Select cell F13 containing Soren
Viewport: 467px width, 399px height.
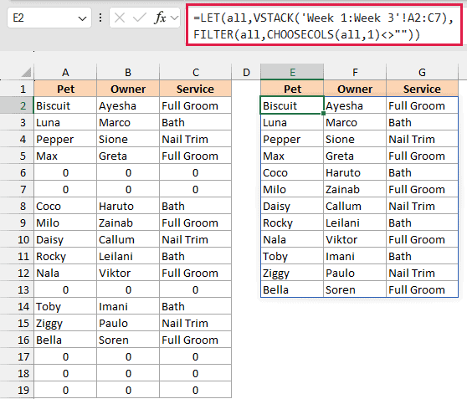click(x=355, y=289)
